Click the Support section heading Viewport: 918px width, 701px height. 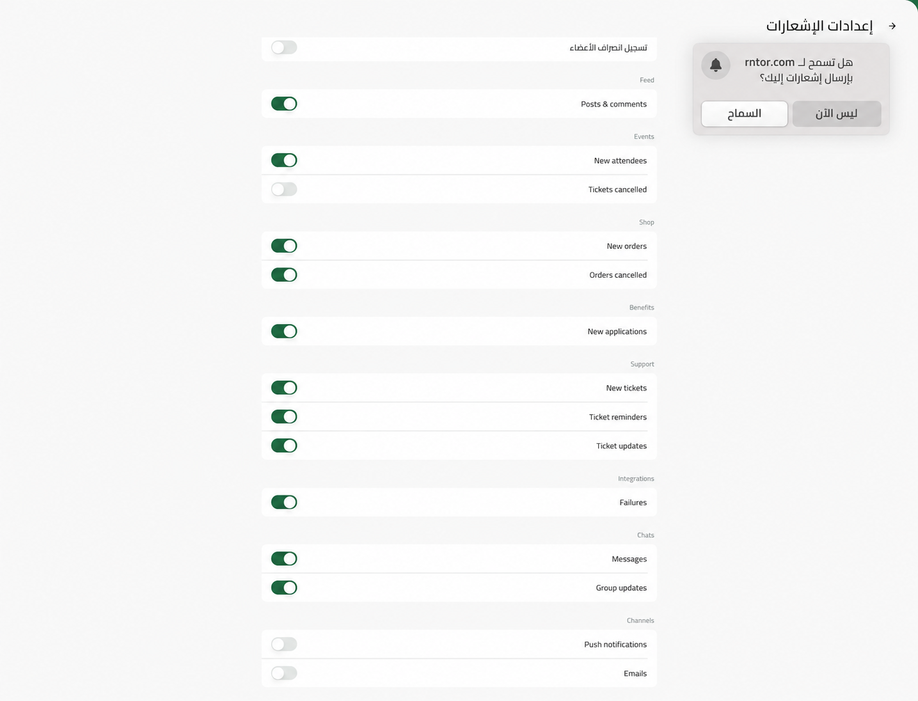pos(642,364)
